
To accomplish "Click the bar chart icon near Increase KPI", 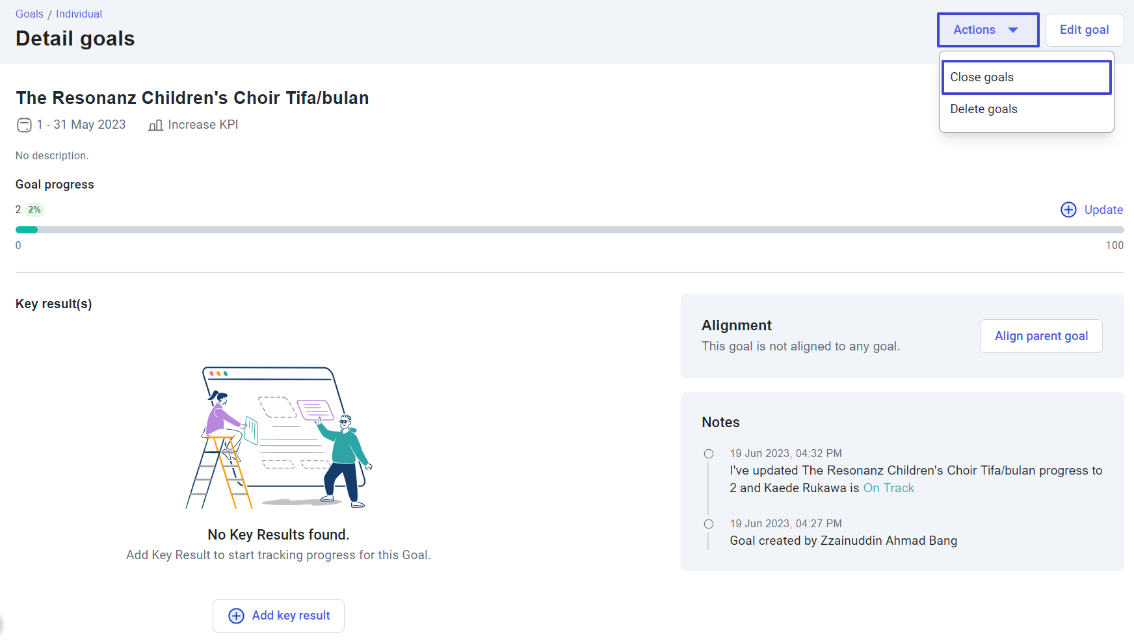I will click(155, 125).
